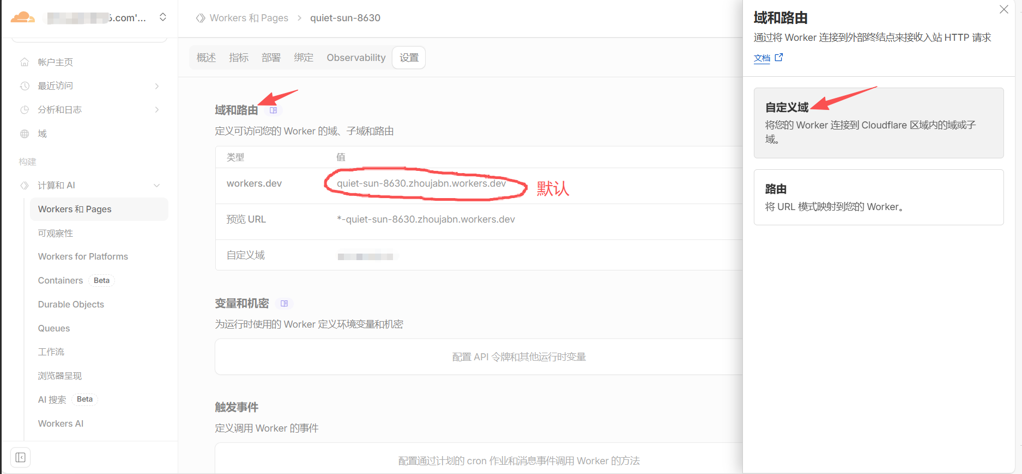Expand the 分析和日志 chevron
The height and width of the screenshot is (474, 1022).
pyautogui.click(x=157, y=110)
